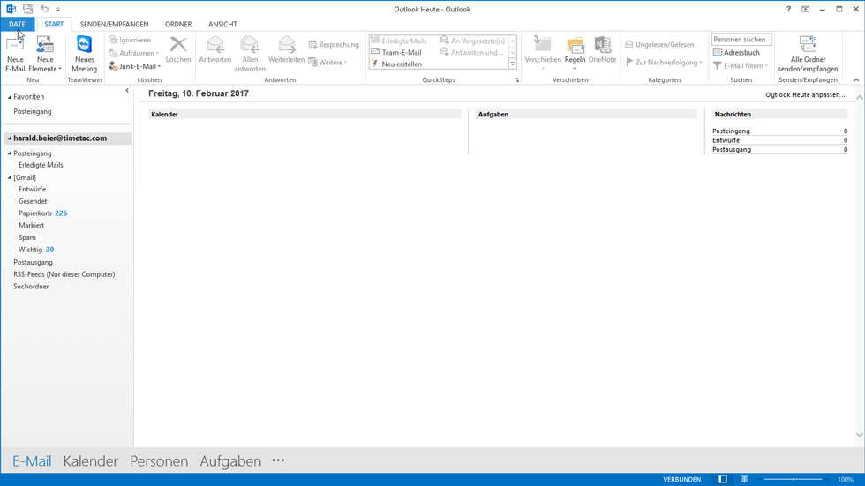The height and width of the screenshot is (486, 865).
Task: Open more navigation options ellipsis
Action: pos(278,460)
